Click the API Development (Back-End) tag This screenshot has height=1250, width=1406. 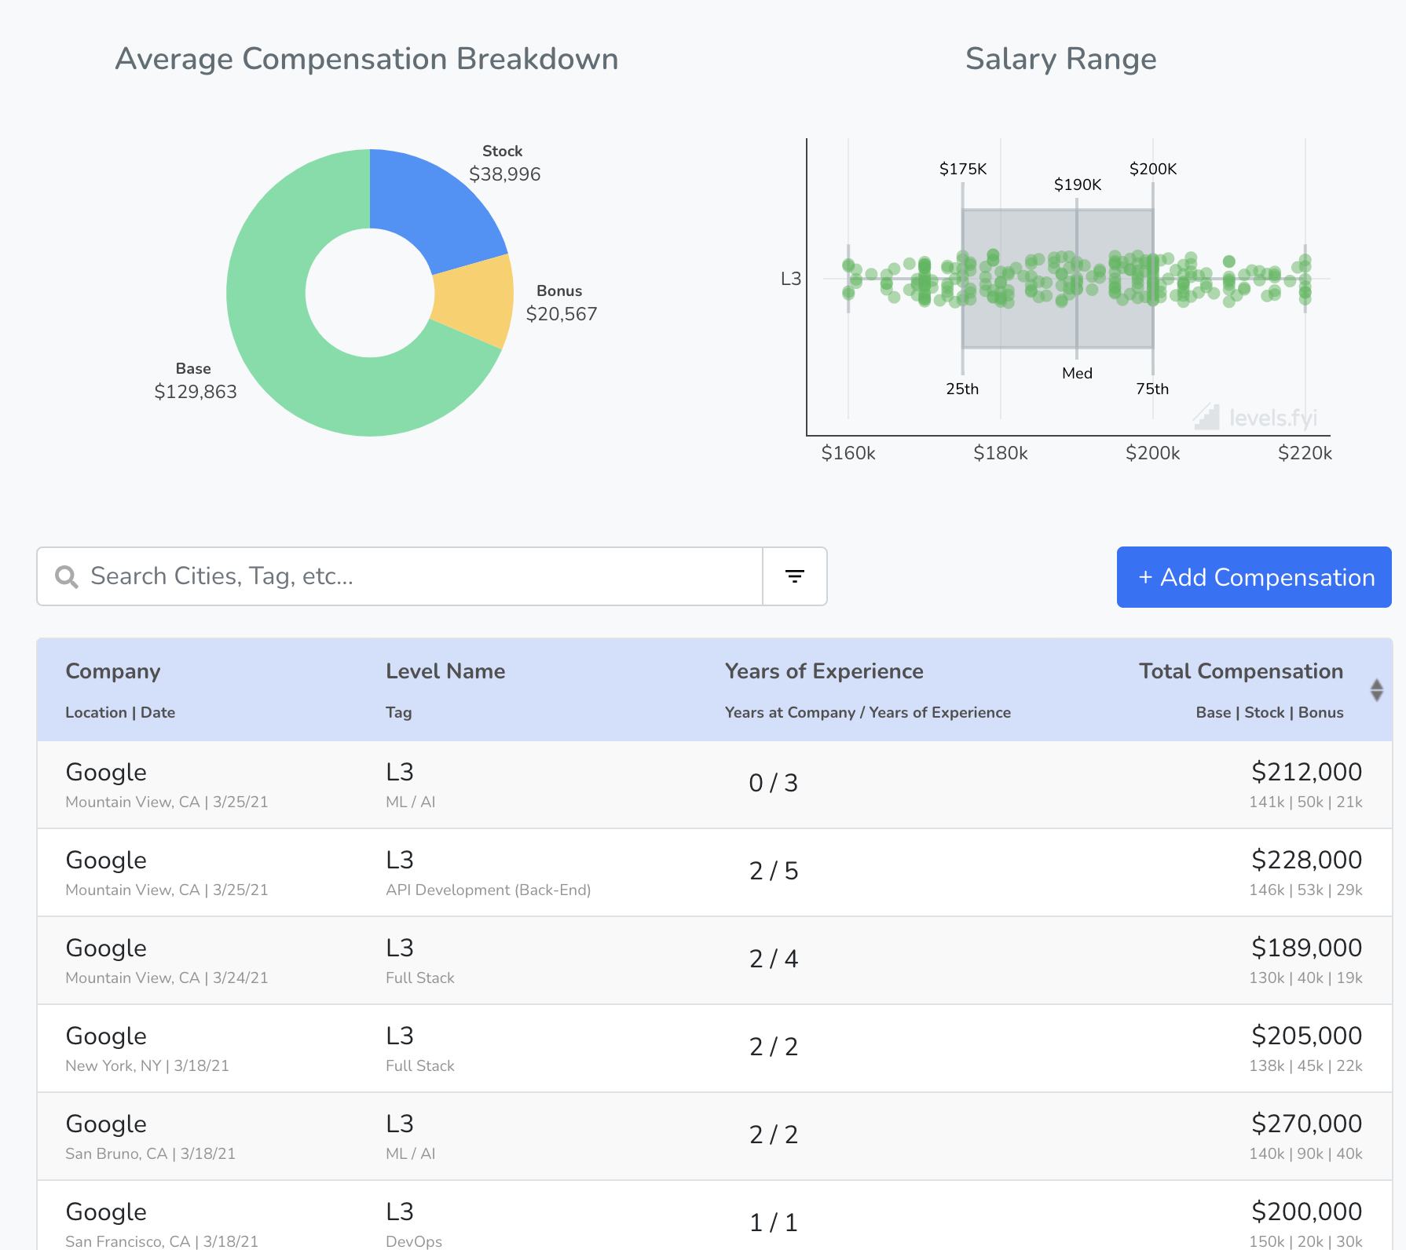coord(489,890)
